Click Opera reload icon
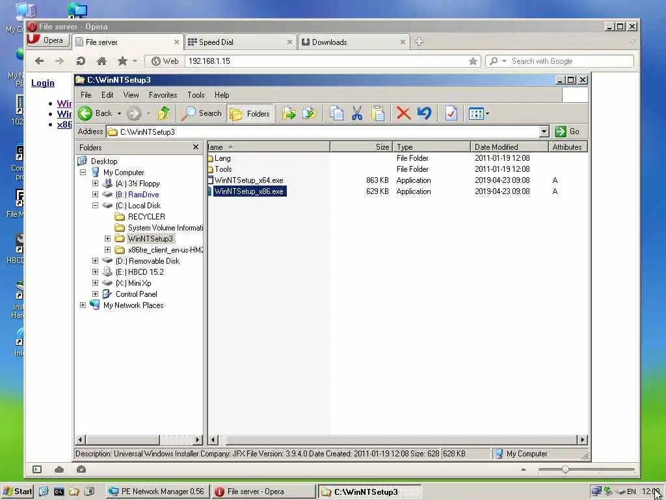The image size is (666, 500). 81,61
